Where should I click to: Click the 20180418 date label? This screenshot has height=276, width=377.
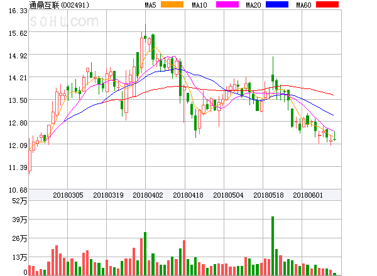(x=188, y=195)
